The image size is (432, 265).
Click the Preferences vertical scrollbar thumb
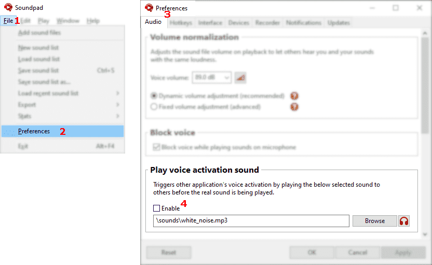click(425, 85)
